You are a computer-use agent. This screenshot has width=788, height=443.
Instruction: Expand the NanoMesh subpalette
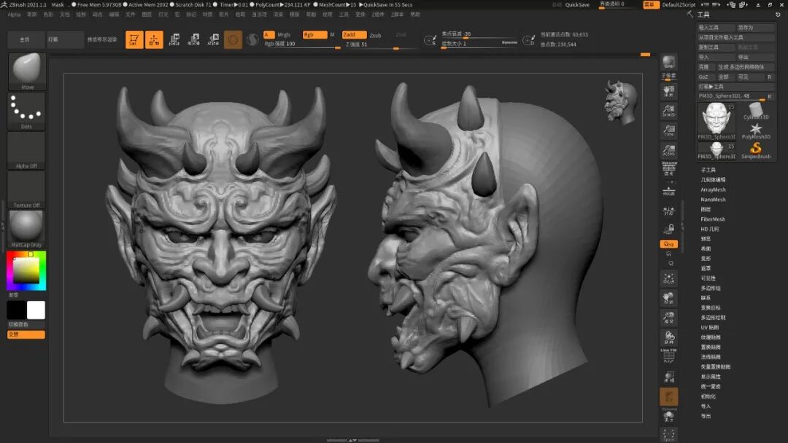tap(713, 199)
